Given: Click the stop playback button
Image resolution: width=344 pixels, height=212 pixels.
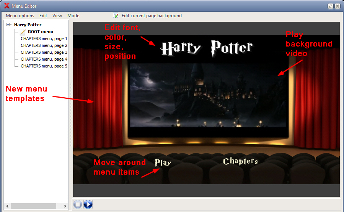Looking at the screenshot, I should pos(77,204).
